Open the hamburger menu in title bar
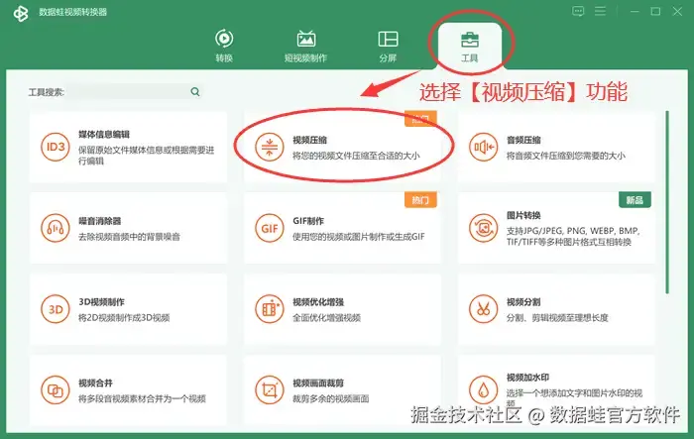694x439 pixels. pos(600,11)
